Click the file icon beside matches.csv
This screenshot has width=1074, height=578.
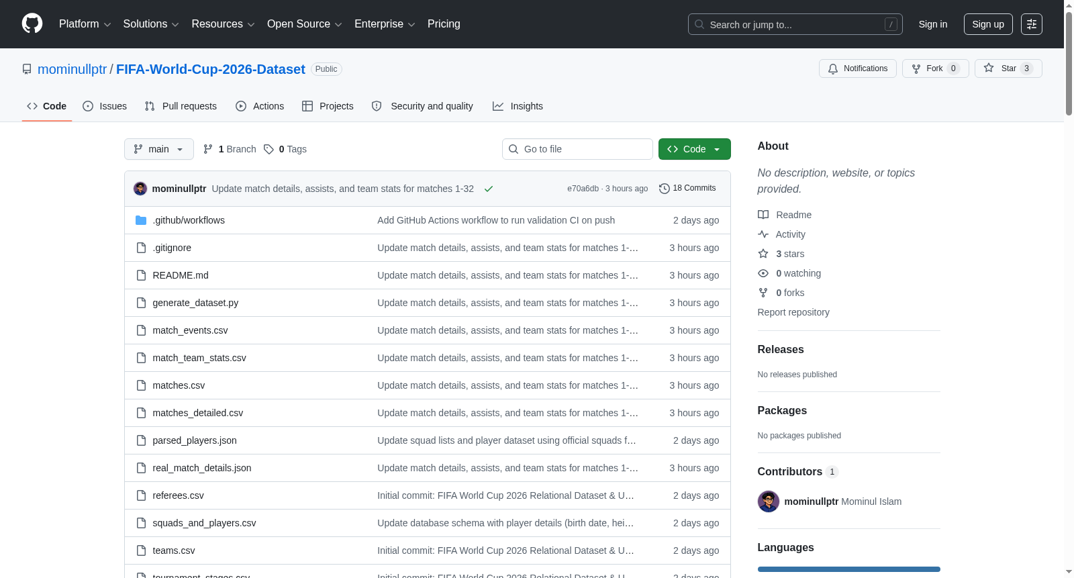tap(141, 385)
